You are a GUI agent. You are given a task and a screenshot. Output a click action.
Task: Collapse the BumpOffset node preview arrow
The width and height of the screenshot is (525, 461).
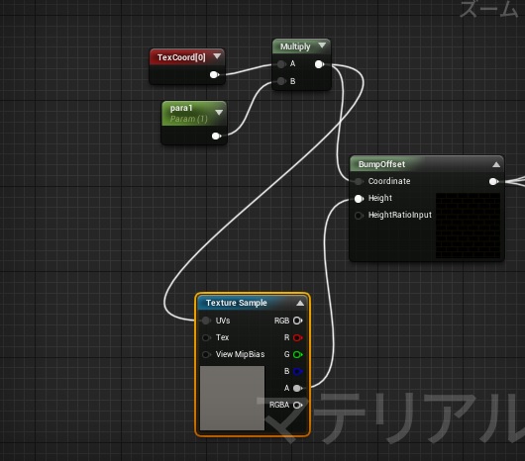pos(496,164)
